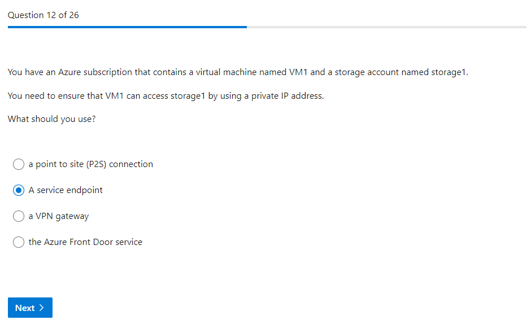Click the 'Question 12 of 26' counter
This screenshot has width=531, height=333.
click(x=43, y=15)
